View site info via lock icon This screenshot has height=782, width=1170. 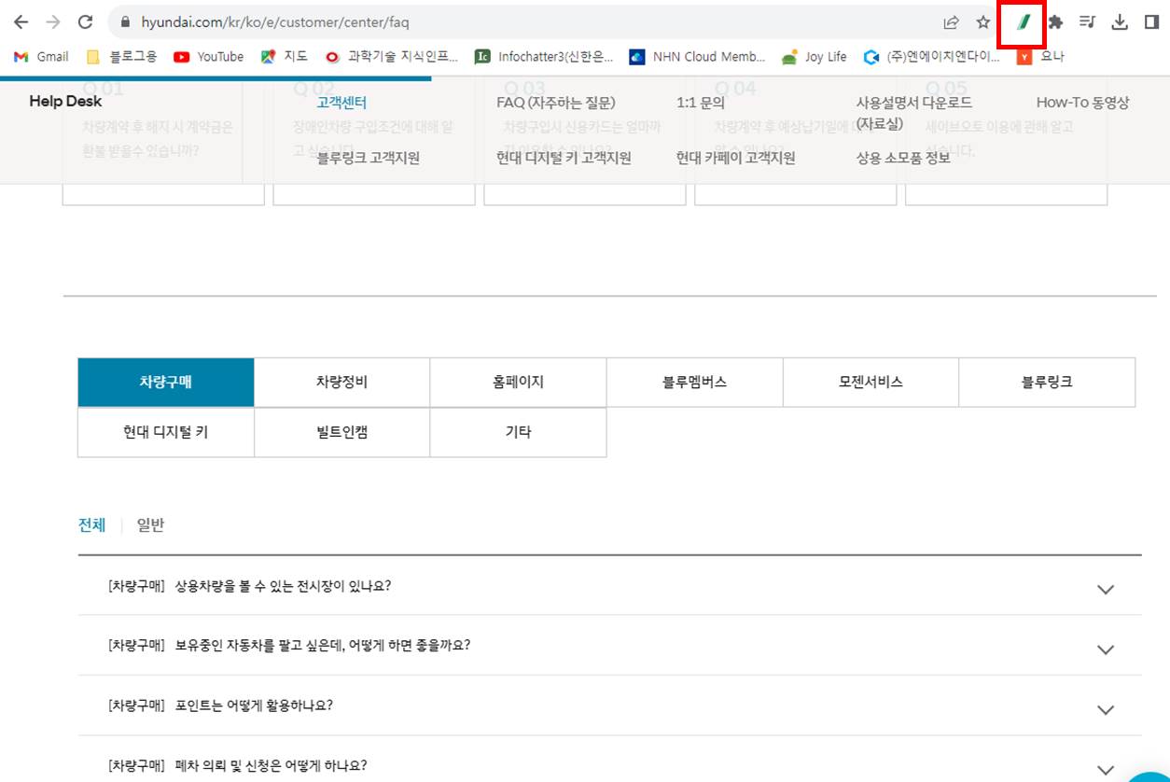click(x=124, y=21)
